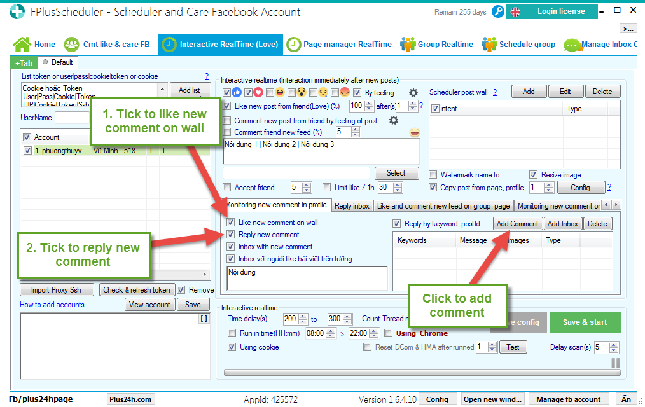The height and width of the screenshot is (407, 645).
Task: Click the FPlusScheduler plus logo icon
Action: pyautogui.click(x=17, y=11)
